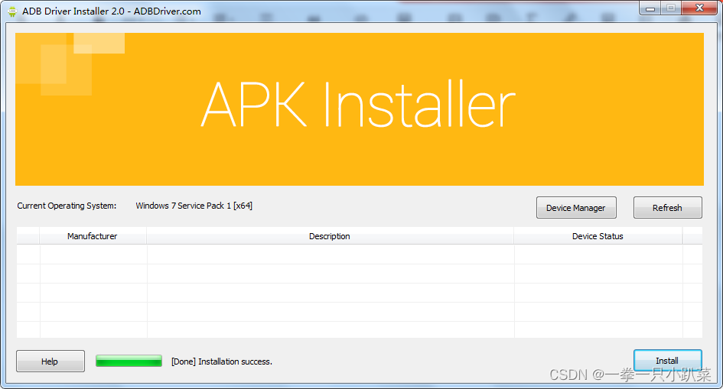Close the ADB Driver Installer window
723x389 pixels.
699,8
